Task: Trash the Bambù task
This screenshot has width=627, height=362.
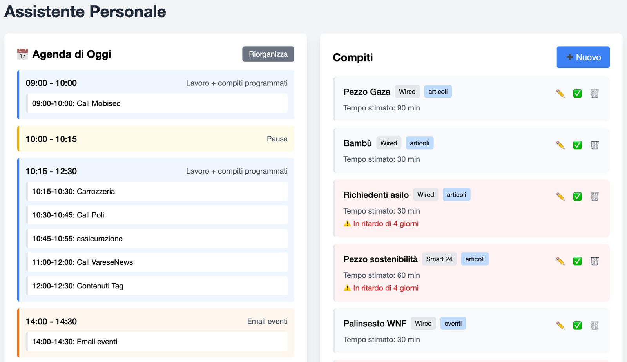Action: click(x=594, y=145)
